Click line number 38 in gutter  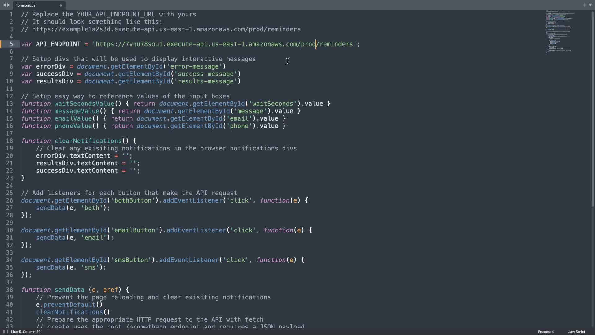tap(10, 290)
